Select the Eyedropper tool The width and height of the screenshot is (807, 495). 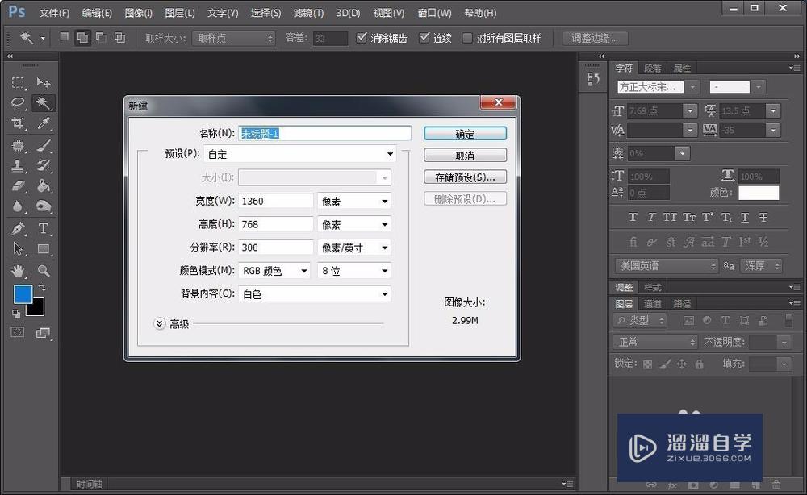pos(44,123)
